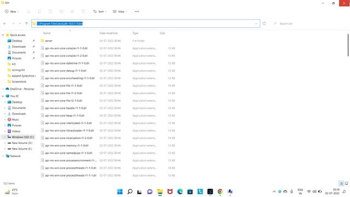
Task: Open the Windows Start menu
Action: point(120,192)
